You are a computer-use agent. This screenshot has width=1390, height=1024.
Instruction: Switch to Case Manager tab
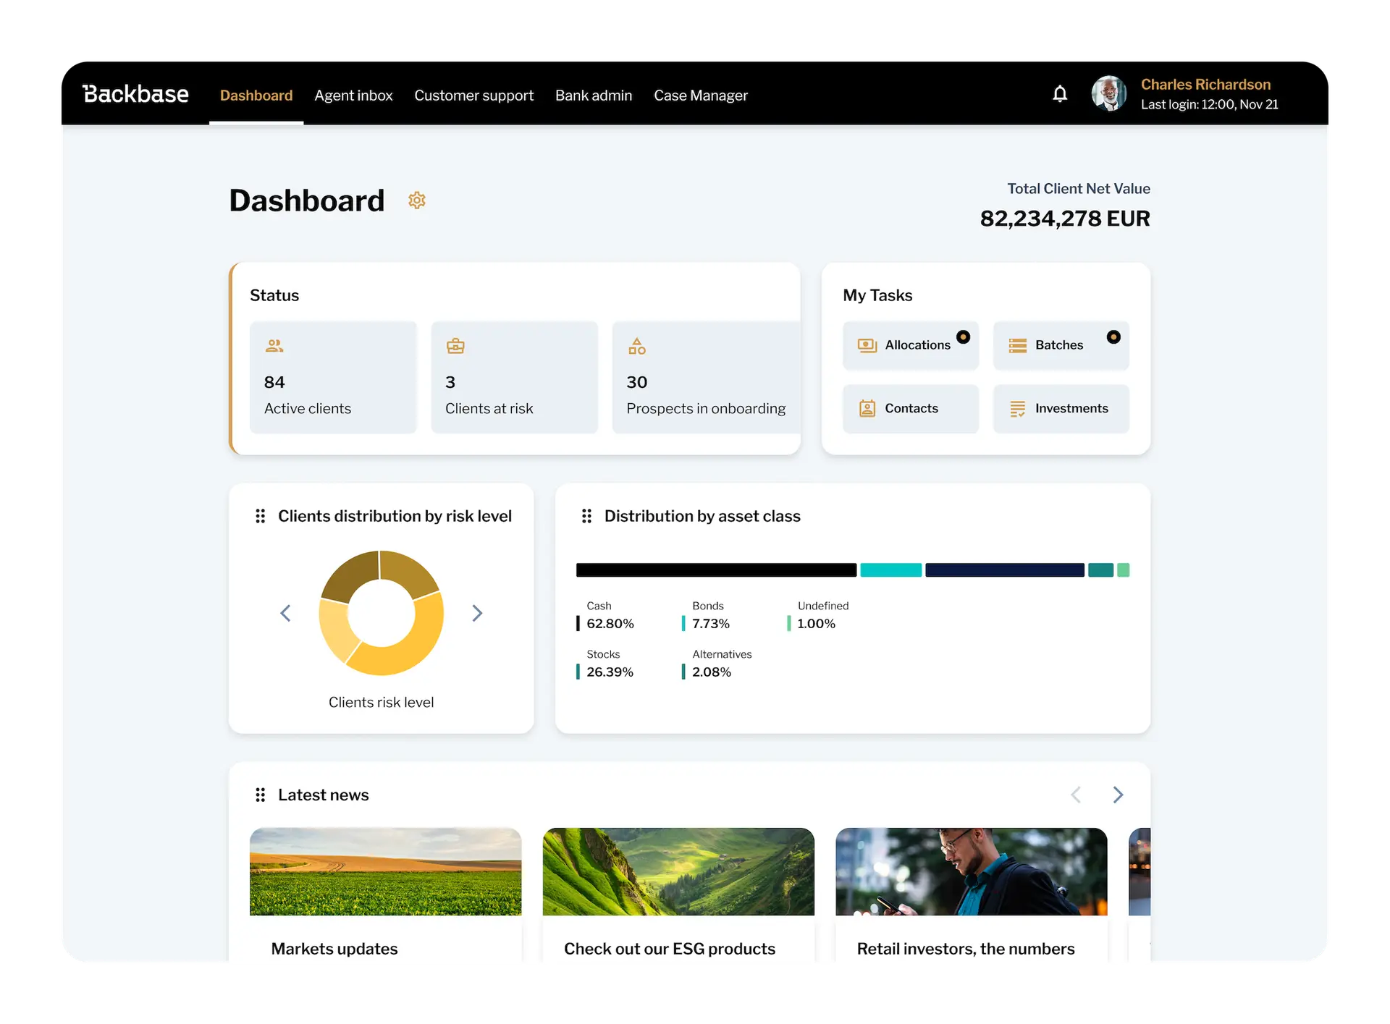(700, 96)
